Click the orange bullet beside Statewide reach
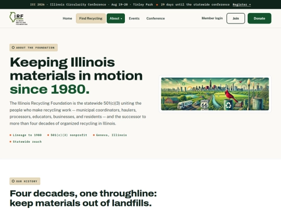 [10, 142]
